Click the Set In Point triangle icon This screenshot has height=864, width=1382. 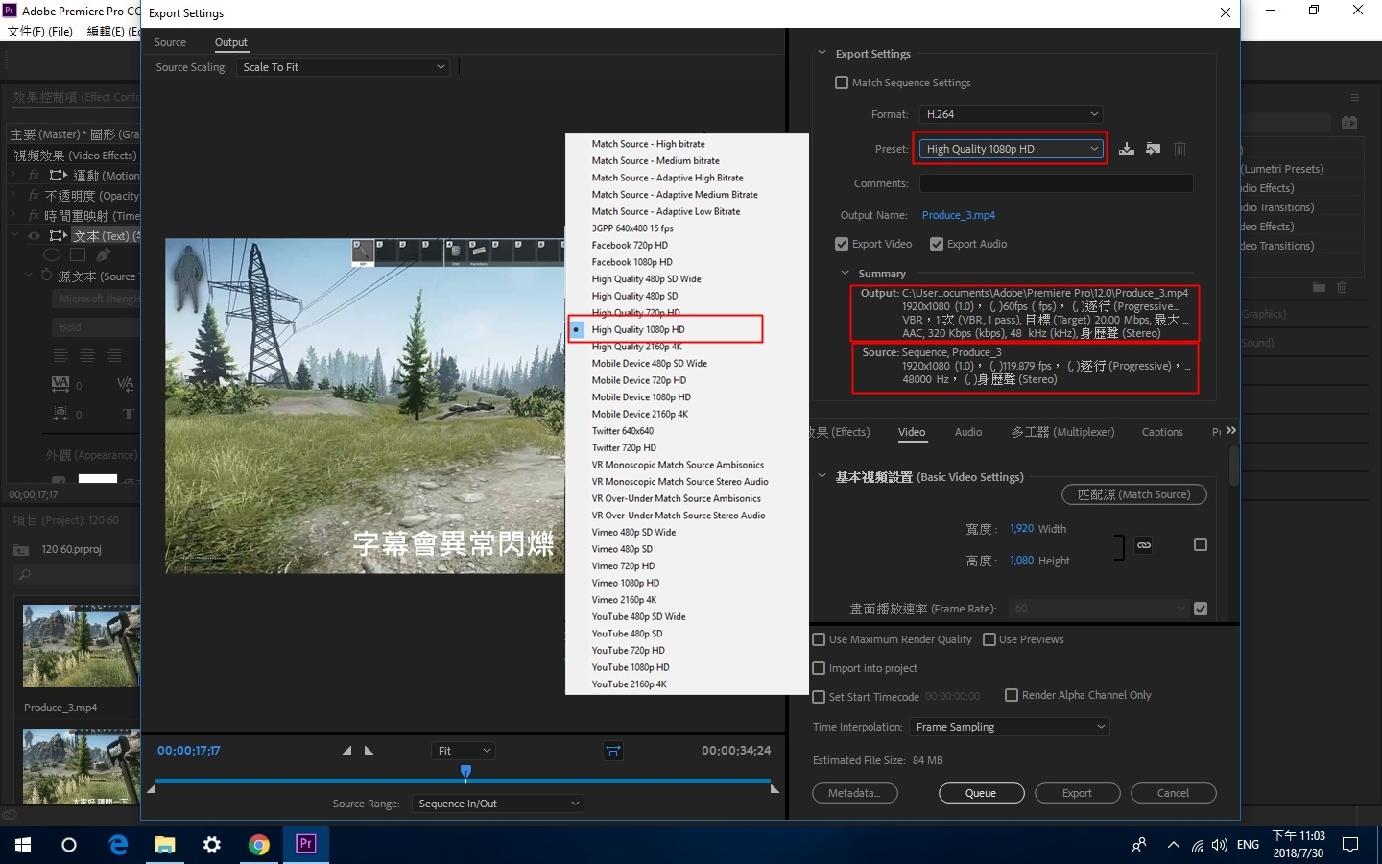click(346, 751)
